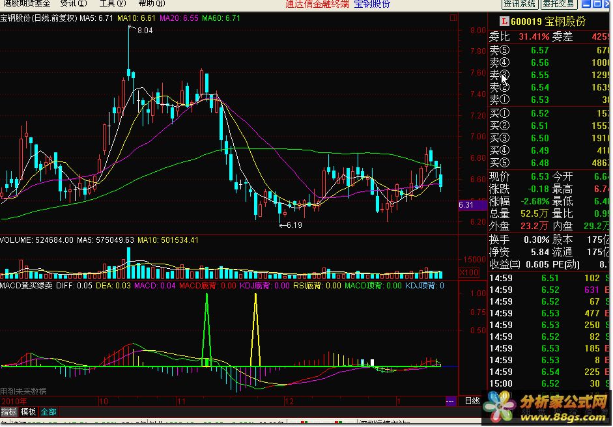
Task: Click the RSI底背: 0.00 label
Action: click(317, 286)
